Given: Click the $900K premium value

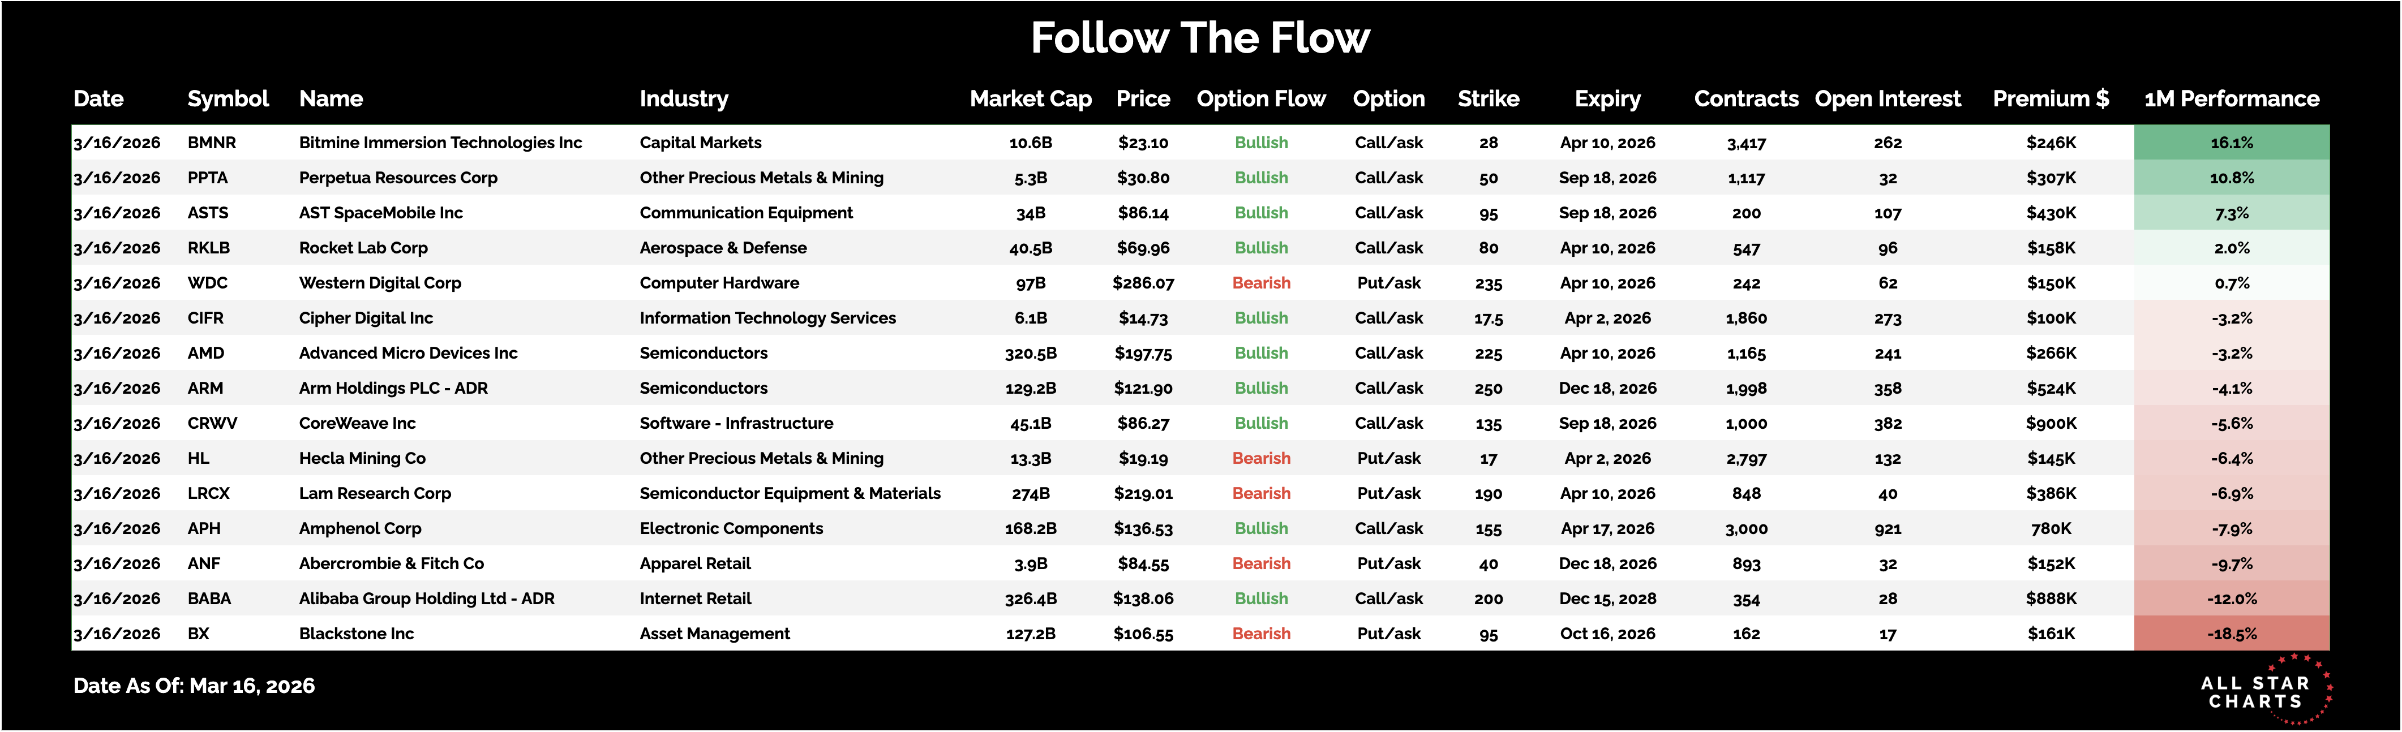Looking at the screenshot, I should (2051, 423).
